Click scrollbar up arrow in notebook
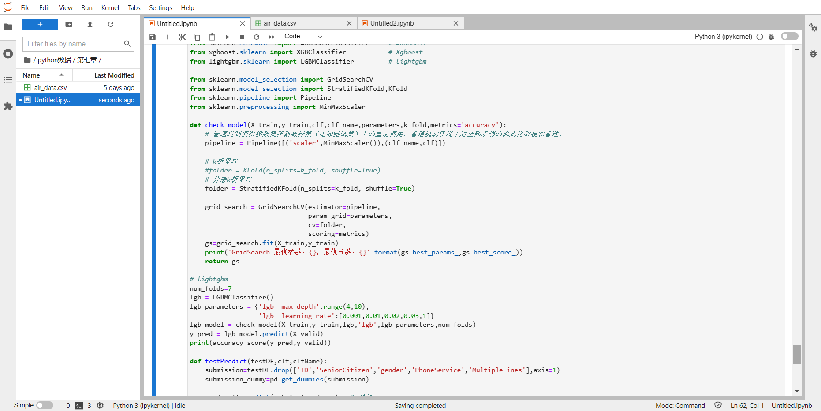 pyautogui.click(x=797, y=49)
